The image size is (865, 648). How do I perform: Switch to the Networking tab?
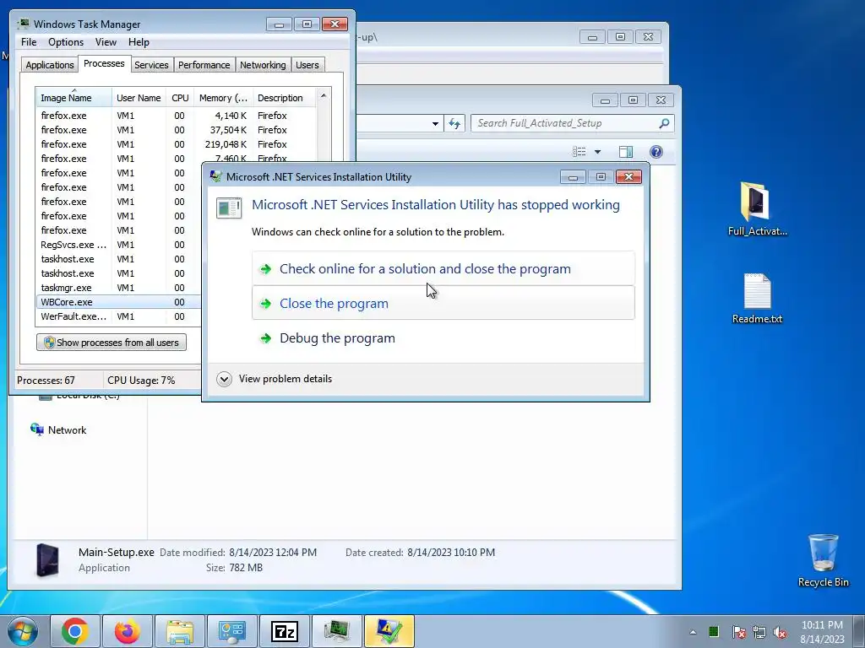point(263,65)
